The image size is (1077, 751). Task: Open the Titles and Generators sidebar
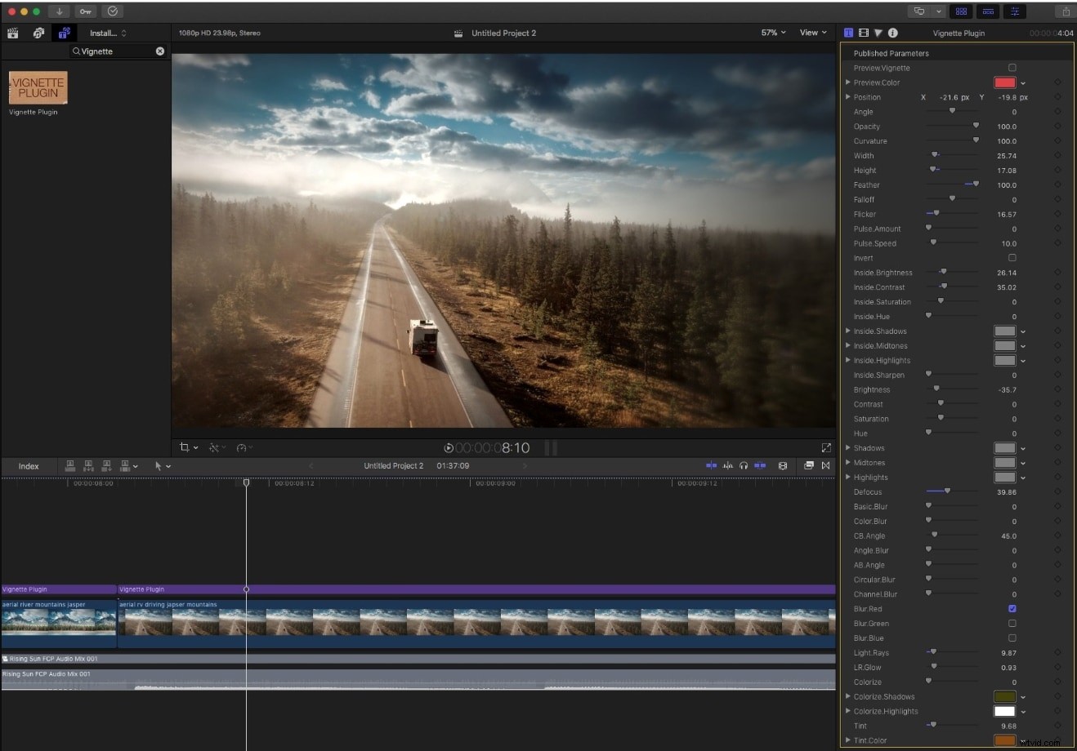[x=64, y=33]
